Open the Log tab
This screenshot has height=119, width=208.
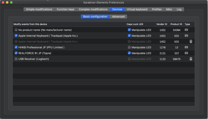tap(179, 9)
